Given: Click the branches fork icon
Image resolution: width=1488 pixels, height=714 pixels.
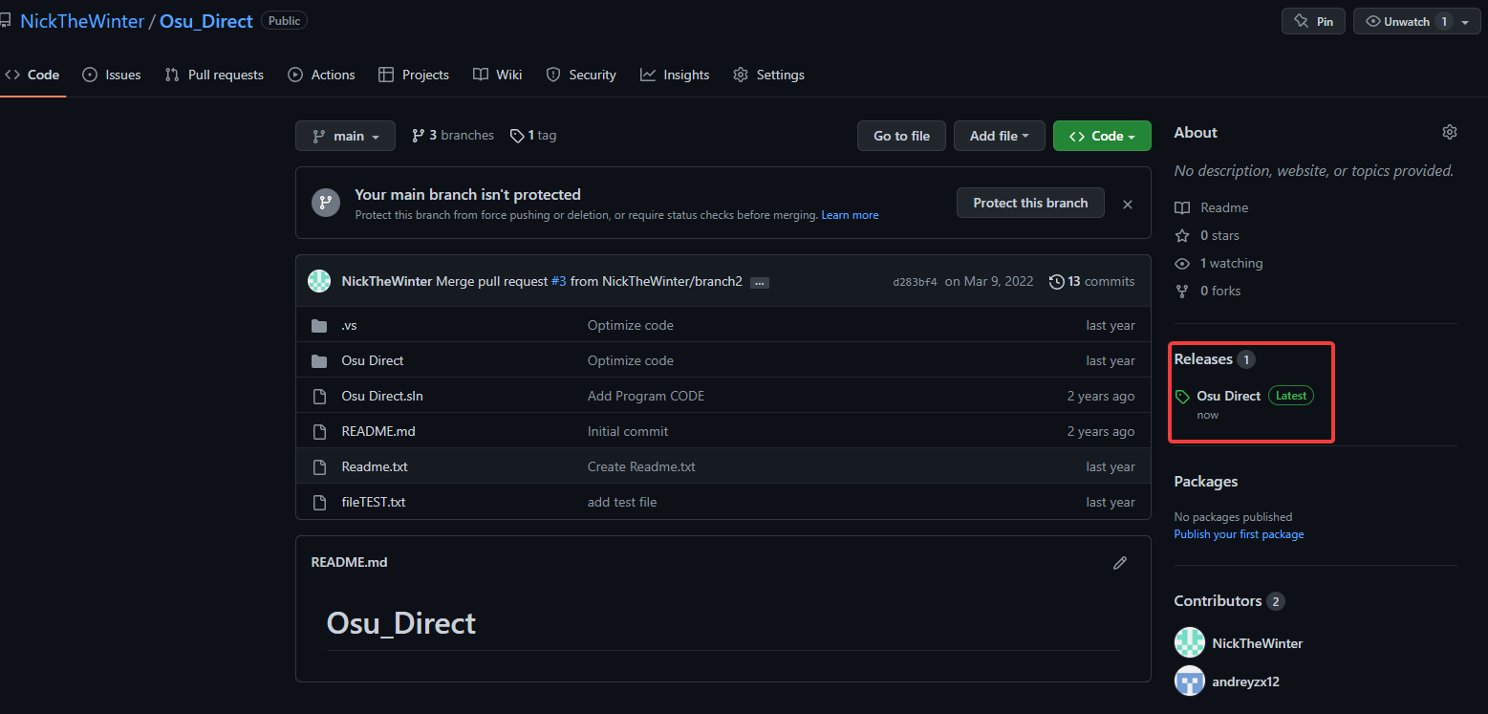Looking at the screenshot, I should [418, 135].
